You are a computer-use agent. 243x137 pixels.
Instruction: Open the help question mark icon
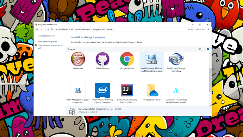(208, 49)
